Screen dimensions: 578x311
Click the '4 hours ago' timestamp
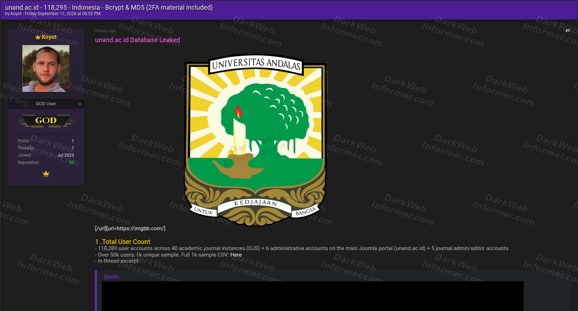point(105,31)
